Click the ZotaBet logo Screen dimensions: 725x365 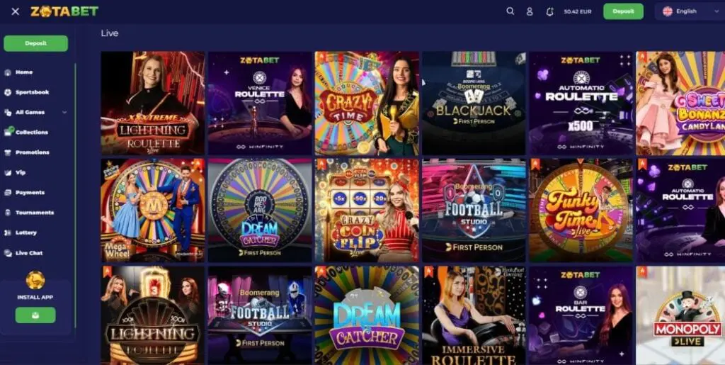tap(64, 11)
